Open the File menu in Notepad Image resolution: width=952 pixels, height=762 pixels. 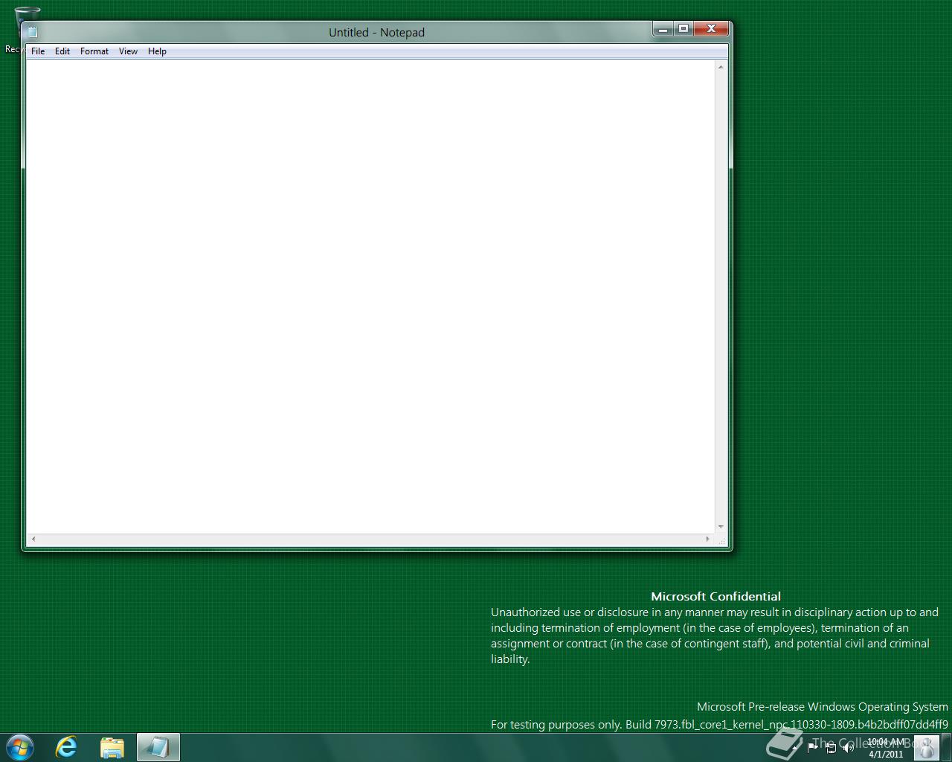click(38, 51)
